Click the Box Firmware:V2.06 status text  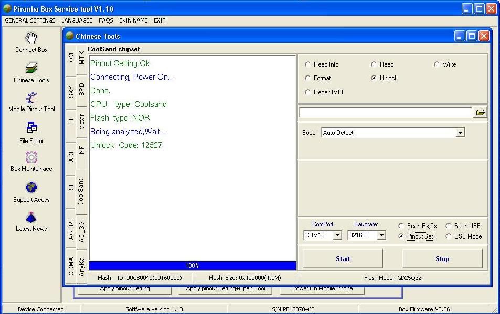424,309
